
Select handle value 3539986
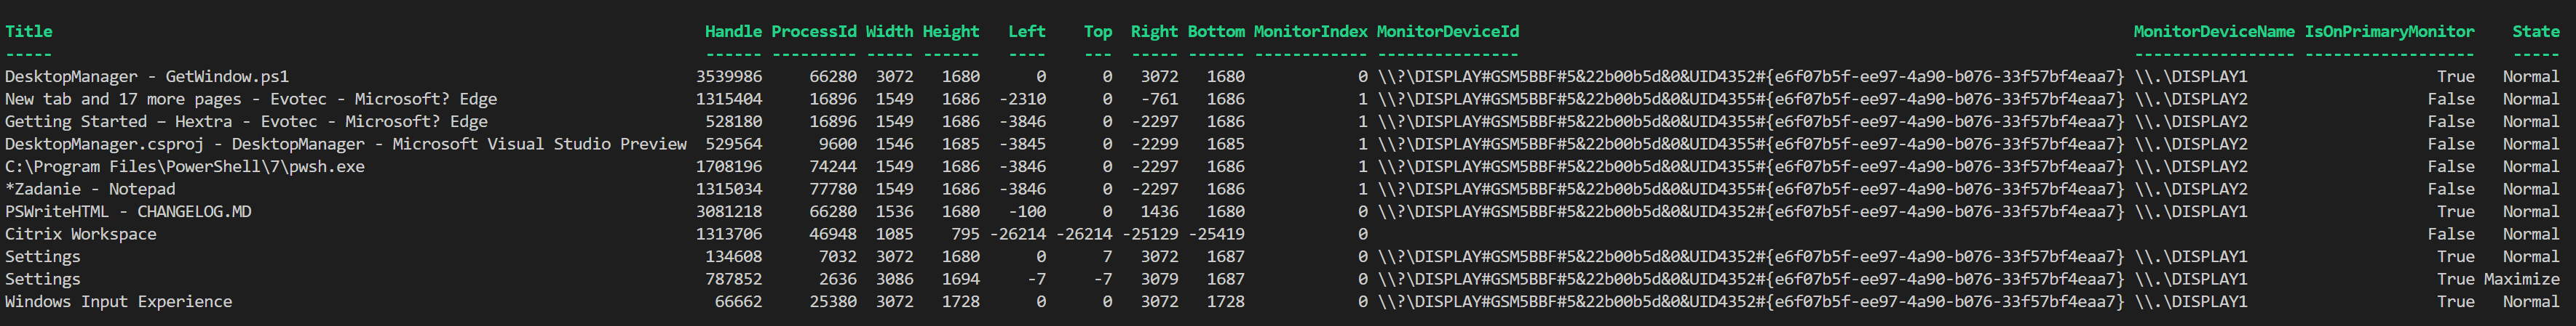coord(729,77)
